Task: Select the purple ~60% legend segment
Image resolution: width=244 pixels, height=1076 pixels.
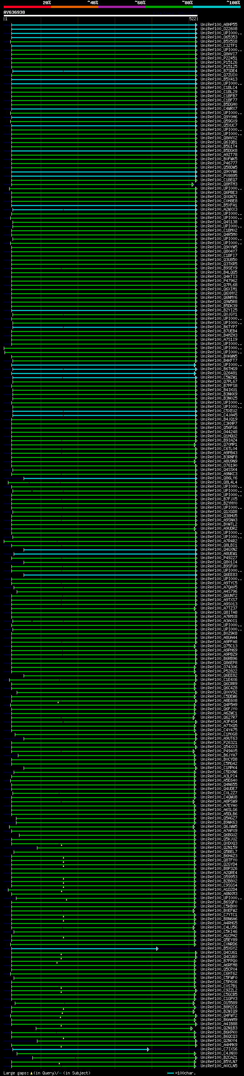Action: (x=122, y=7)
